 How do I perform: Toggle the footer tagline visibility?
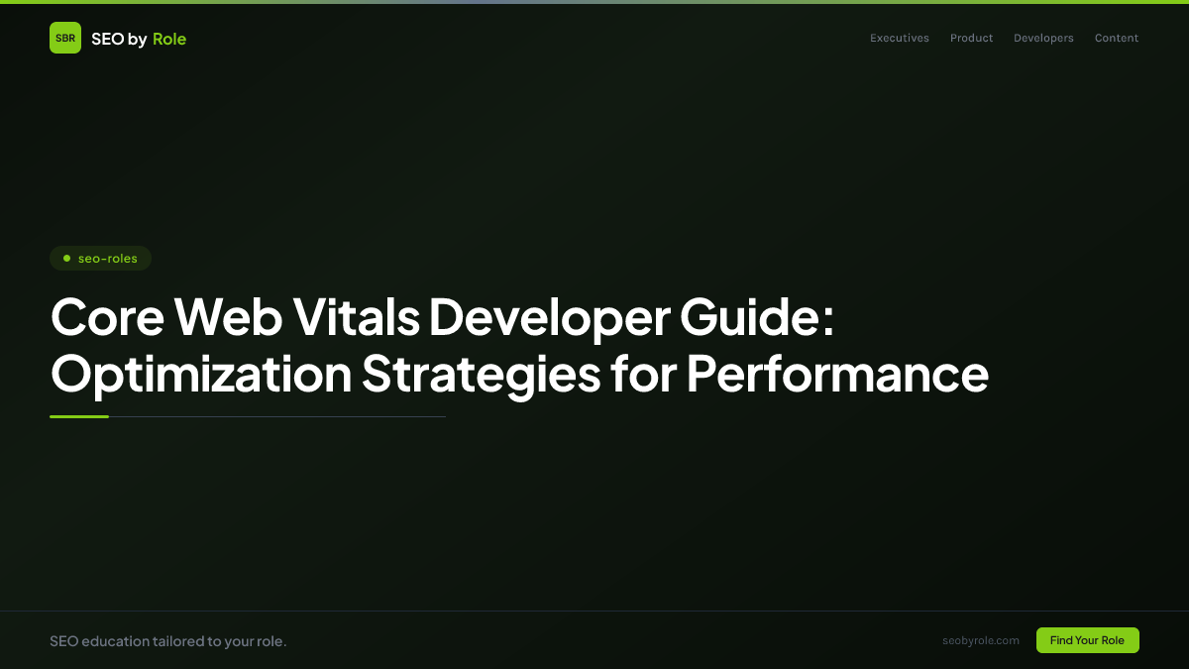click(168, 640)
